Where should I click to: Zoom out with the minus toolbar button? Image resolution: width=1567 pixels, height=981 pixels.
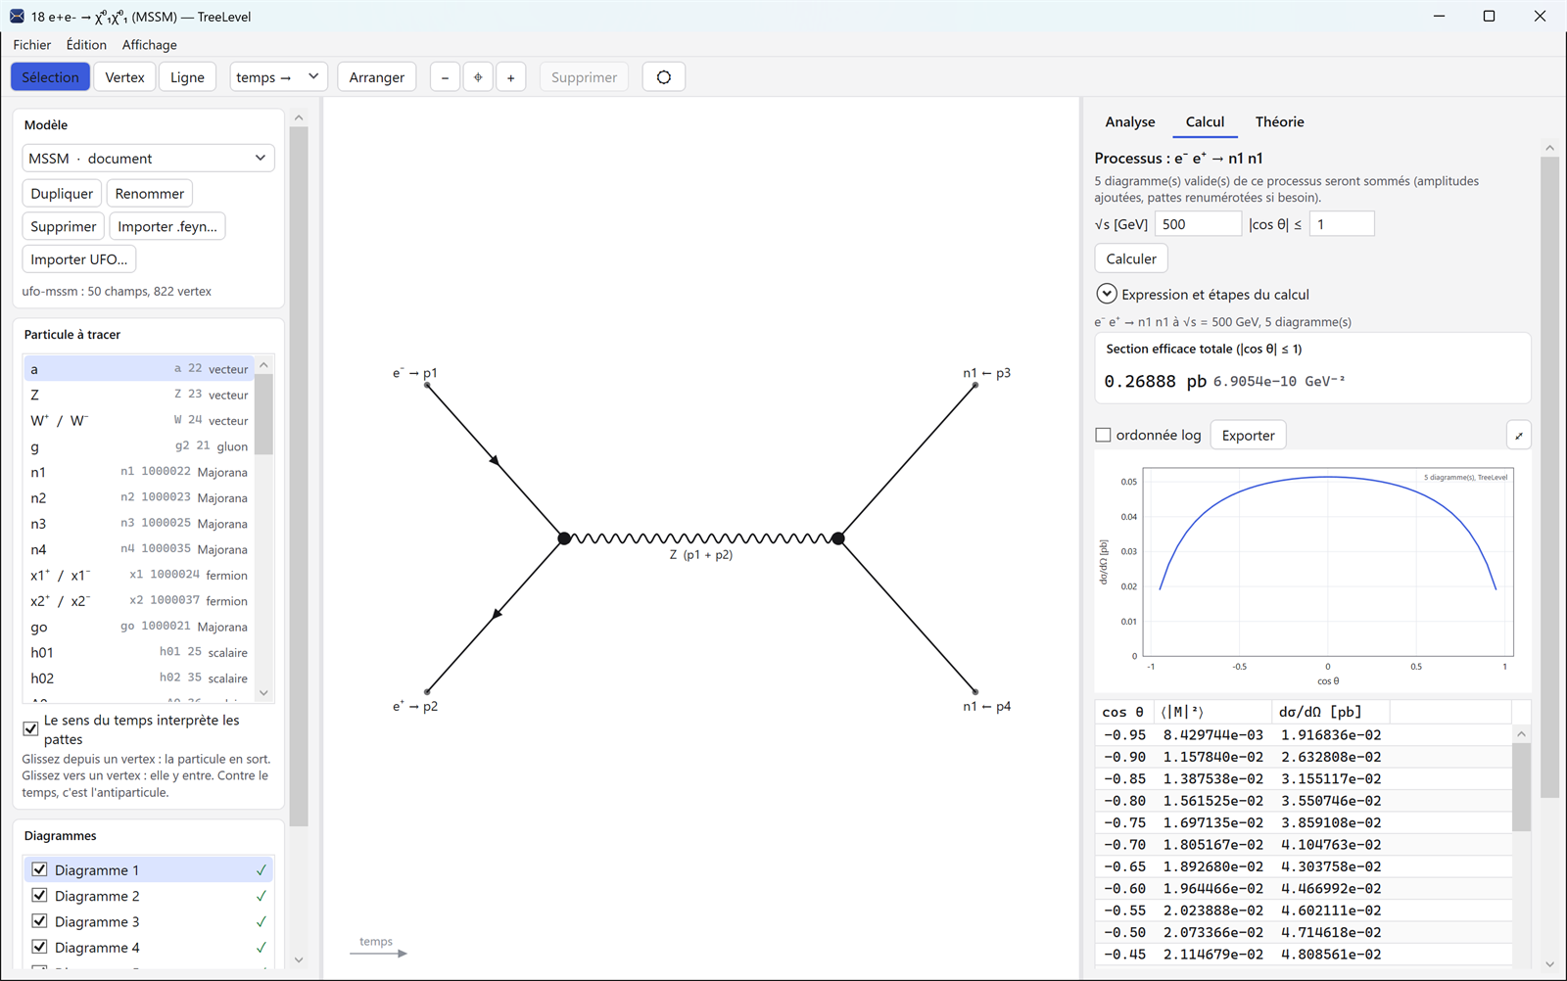(445, 77)
